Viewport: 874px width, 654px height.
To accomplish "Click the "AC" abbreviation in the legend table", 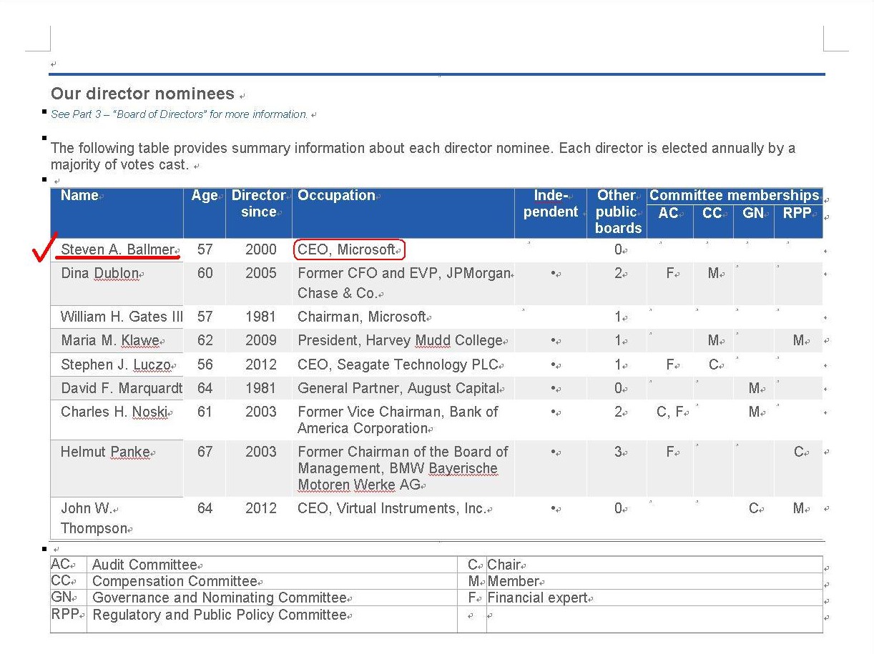I will pos(60,565).
